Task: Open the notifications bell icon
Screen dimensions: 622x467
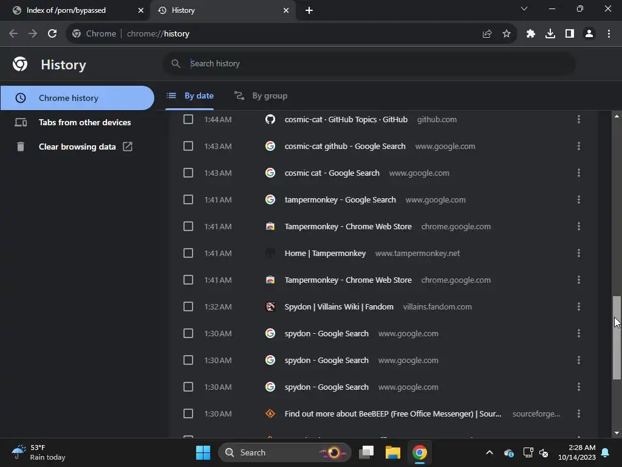Action: (x=606, y=452)
